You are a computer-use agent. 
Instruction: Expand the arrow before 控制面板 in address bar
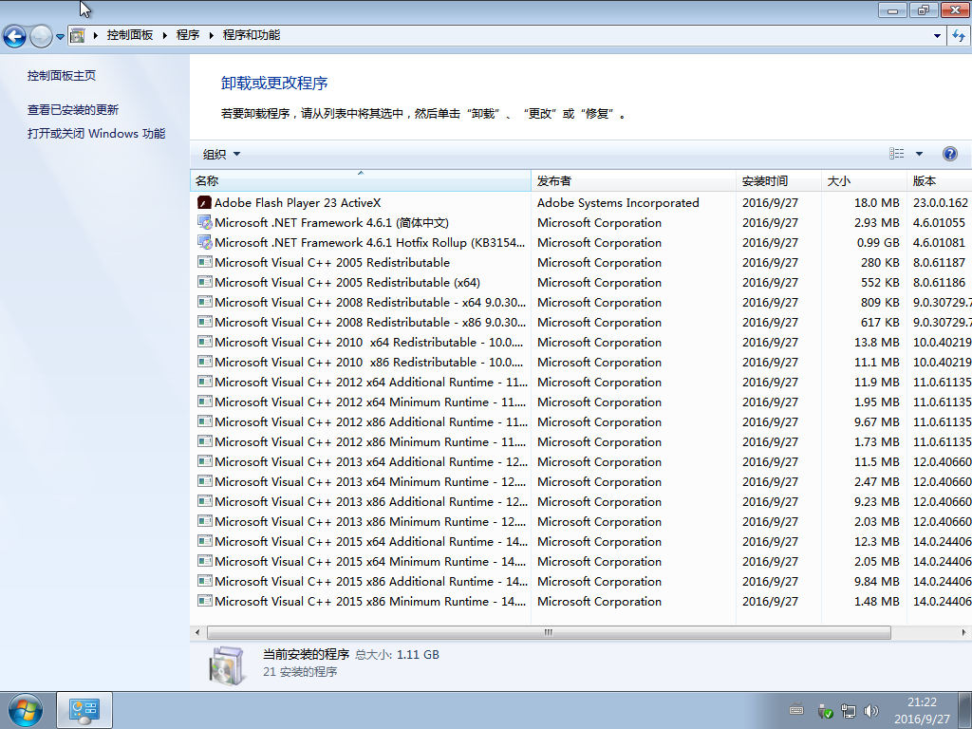click(96, 35)
